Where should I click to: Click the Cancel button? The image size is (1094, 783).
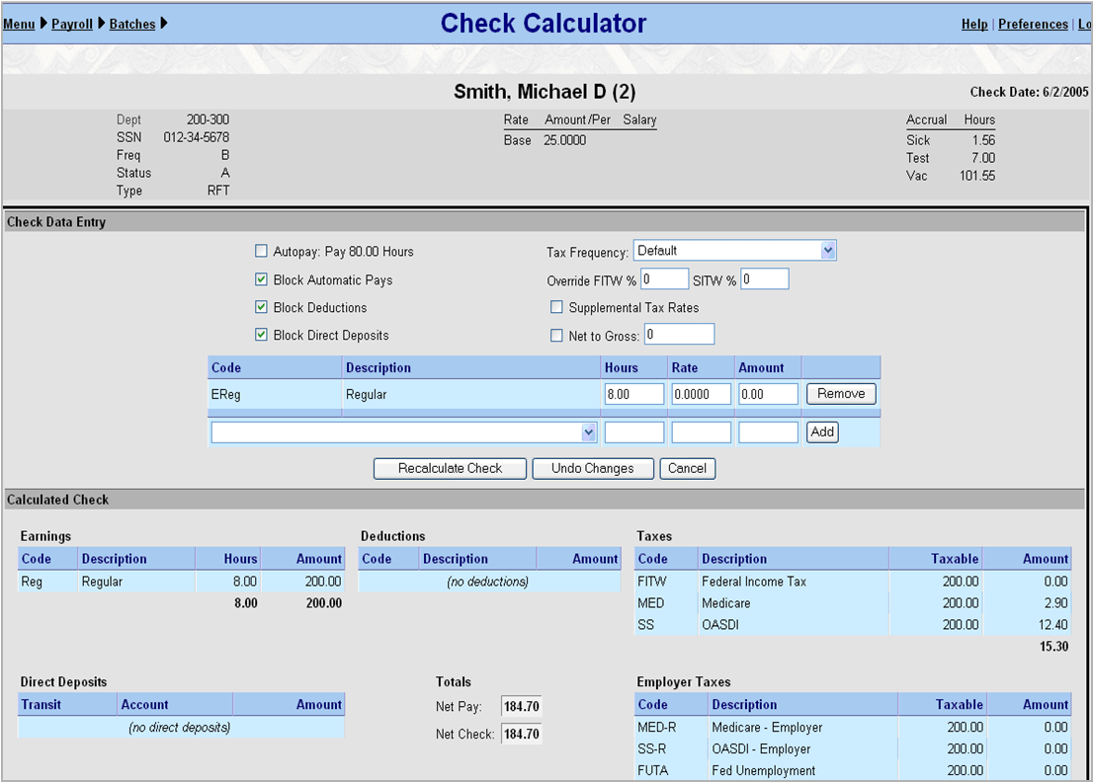click(687, 469)
